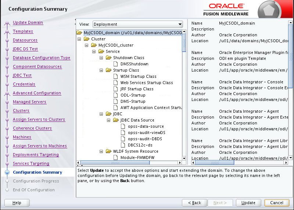Click the opss-audit-viewDS file icon

(x=123, y=133)
